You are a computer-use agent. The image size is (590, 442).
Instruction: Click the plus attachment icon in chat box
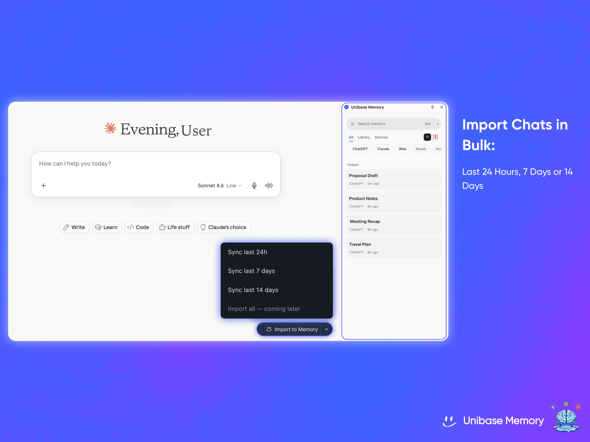(x=44, y=185)
